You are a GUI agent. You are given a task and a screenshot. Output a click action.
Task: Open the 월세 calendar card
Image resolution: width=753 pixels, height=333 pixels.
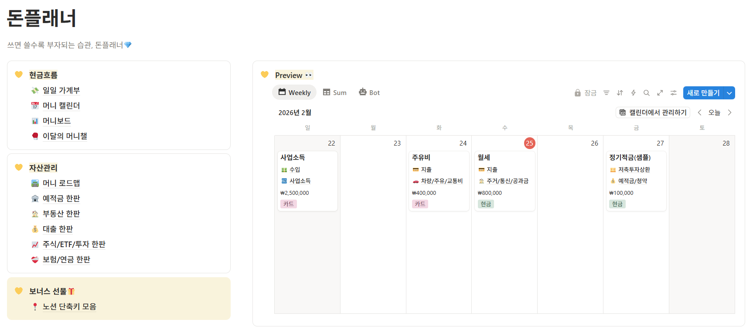(x=504, y=181)
